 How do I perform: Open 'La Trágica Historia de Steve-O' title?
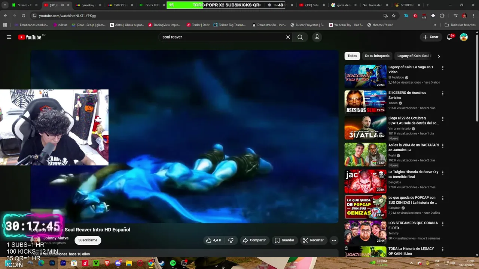click(x=413, y=174)
